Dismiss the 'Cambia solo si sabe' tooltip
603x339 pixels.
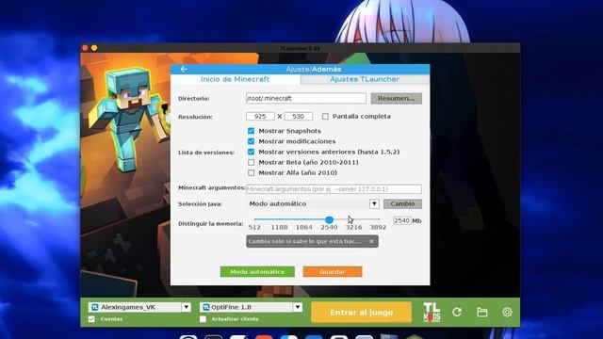pyautogui.click(x=371, y=241)
